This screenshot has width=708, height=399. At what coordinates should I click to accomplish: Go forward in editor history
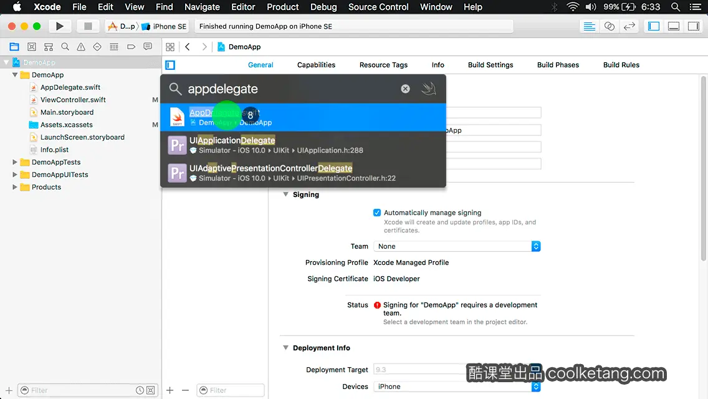click(204, 47)
